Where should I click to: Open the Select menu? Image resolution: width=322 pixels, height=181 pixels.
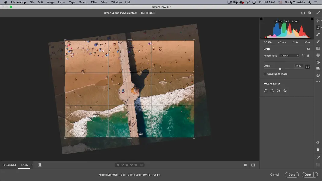(83, 2)
